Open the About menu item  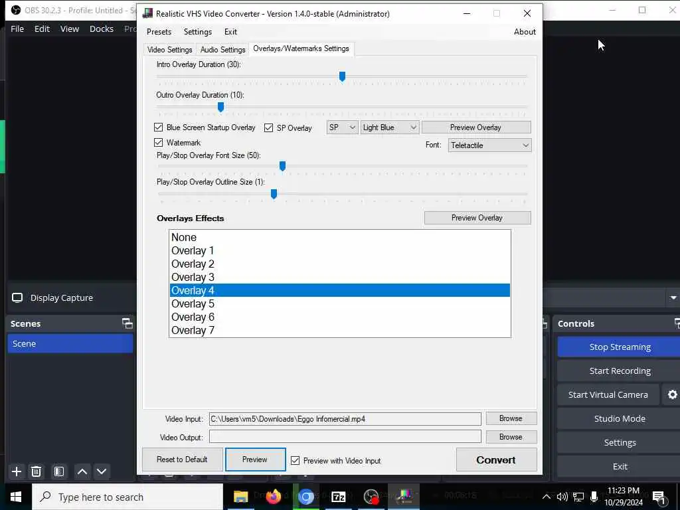(525, 32)
